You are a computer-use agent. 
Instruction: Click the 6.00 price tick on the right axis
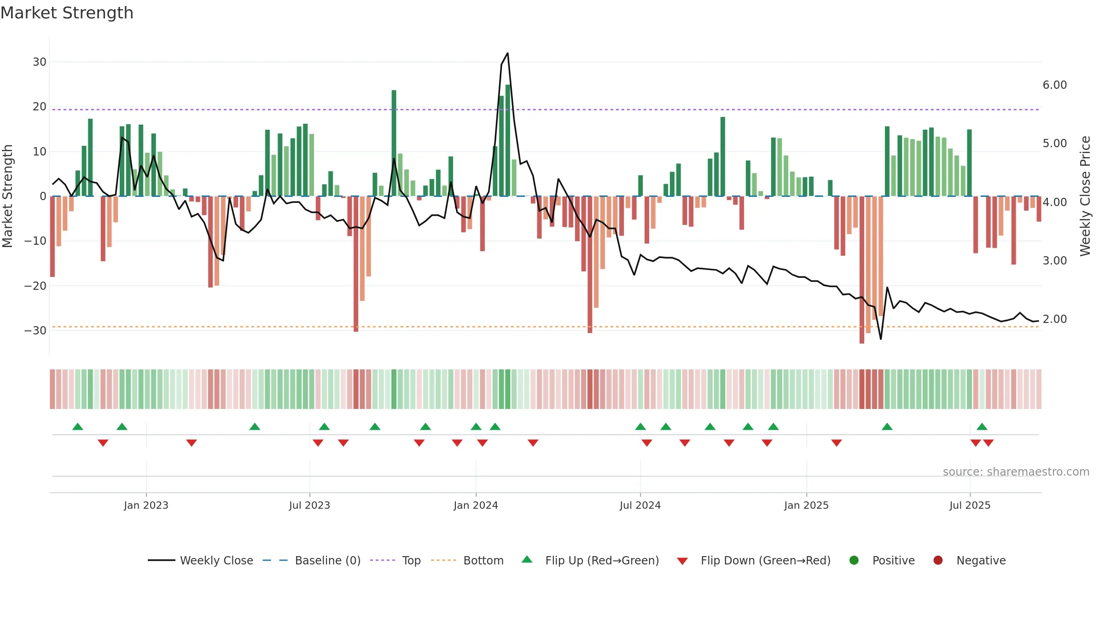pos(1055,85)
